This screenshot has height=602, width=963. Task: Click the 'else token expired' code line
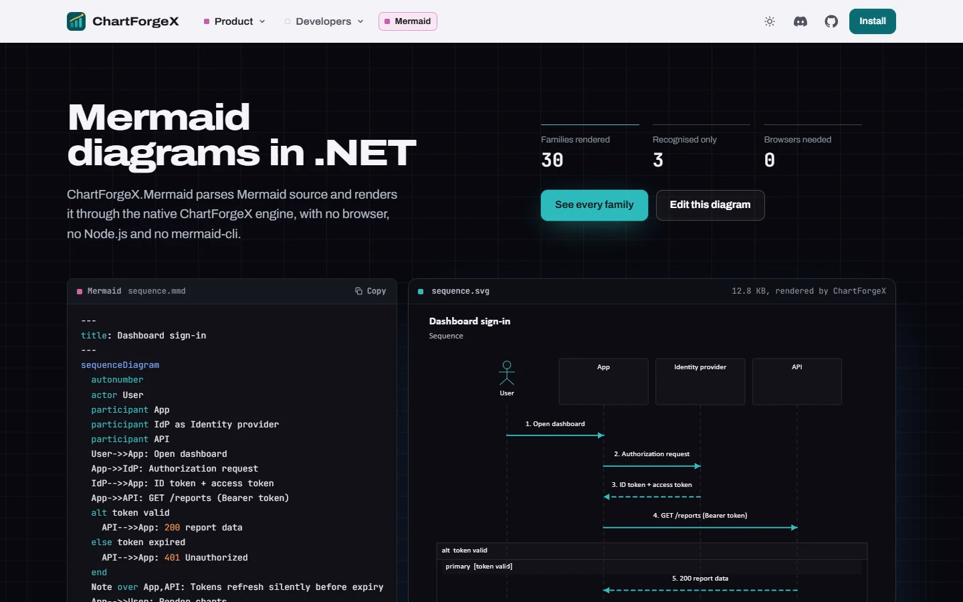pos(138,542)
